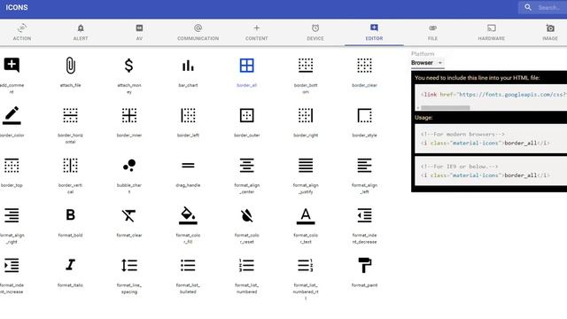Open the Alert tab

81,32
